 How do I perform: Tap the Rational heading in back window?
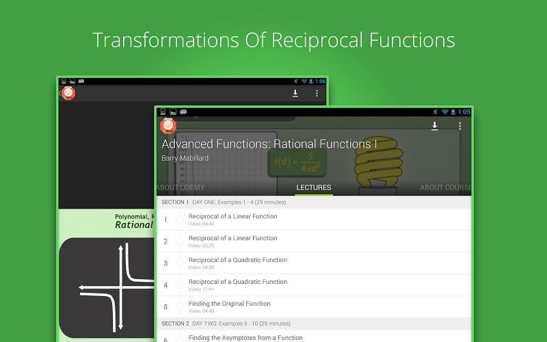click(x=134, y=225)
